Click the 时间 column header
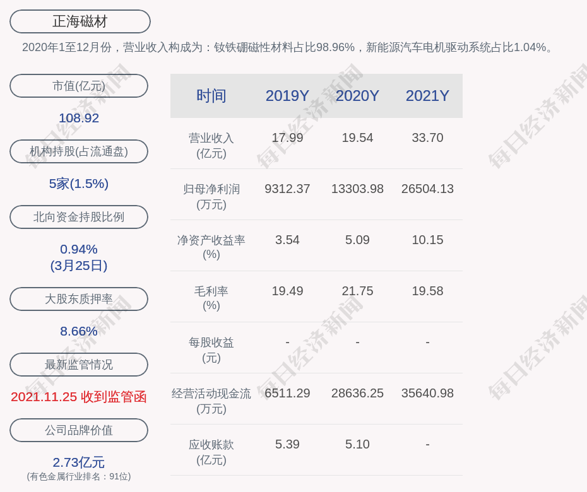Image resolution: width=587 pixels, height=492 pixels. pyautogui.click(x=211, y=96)
